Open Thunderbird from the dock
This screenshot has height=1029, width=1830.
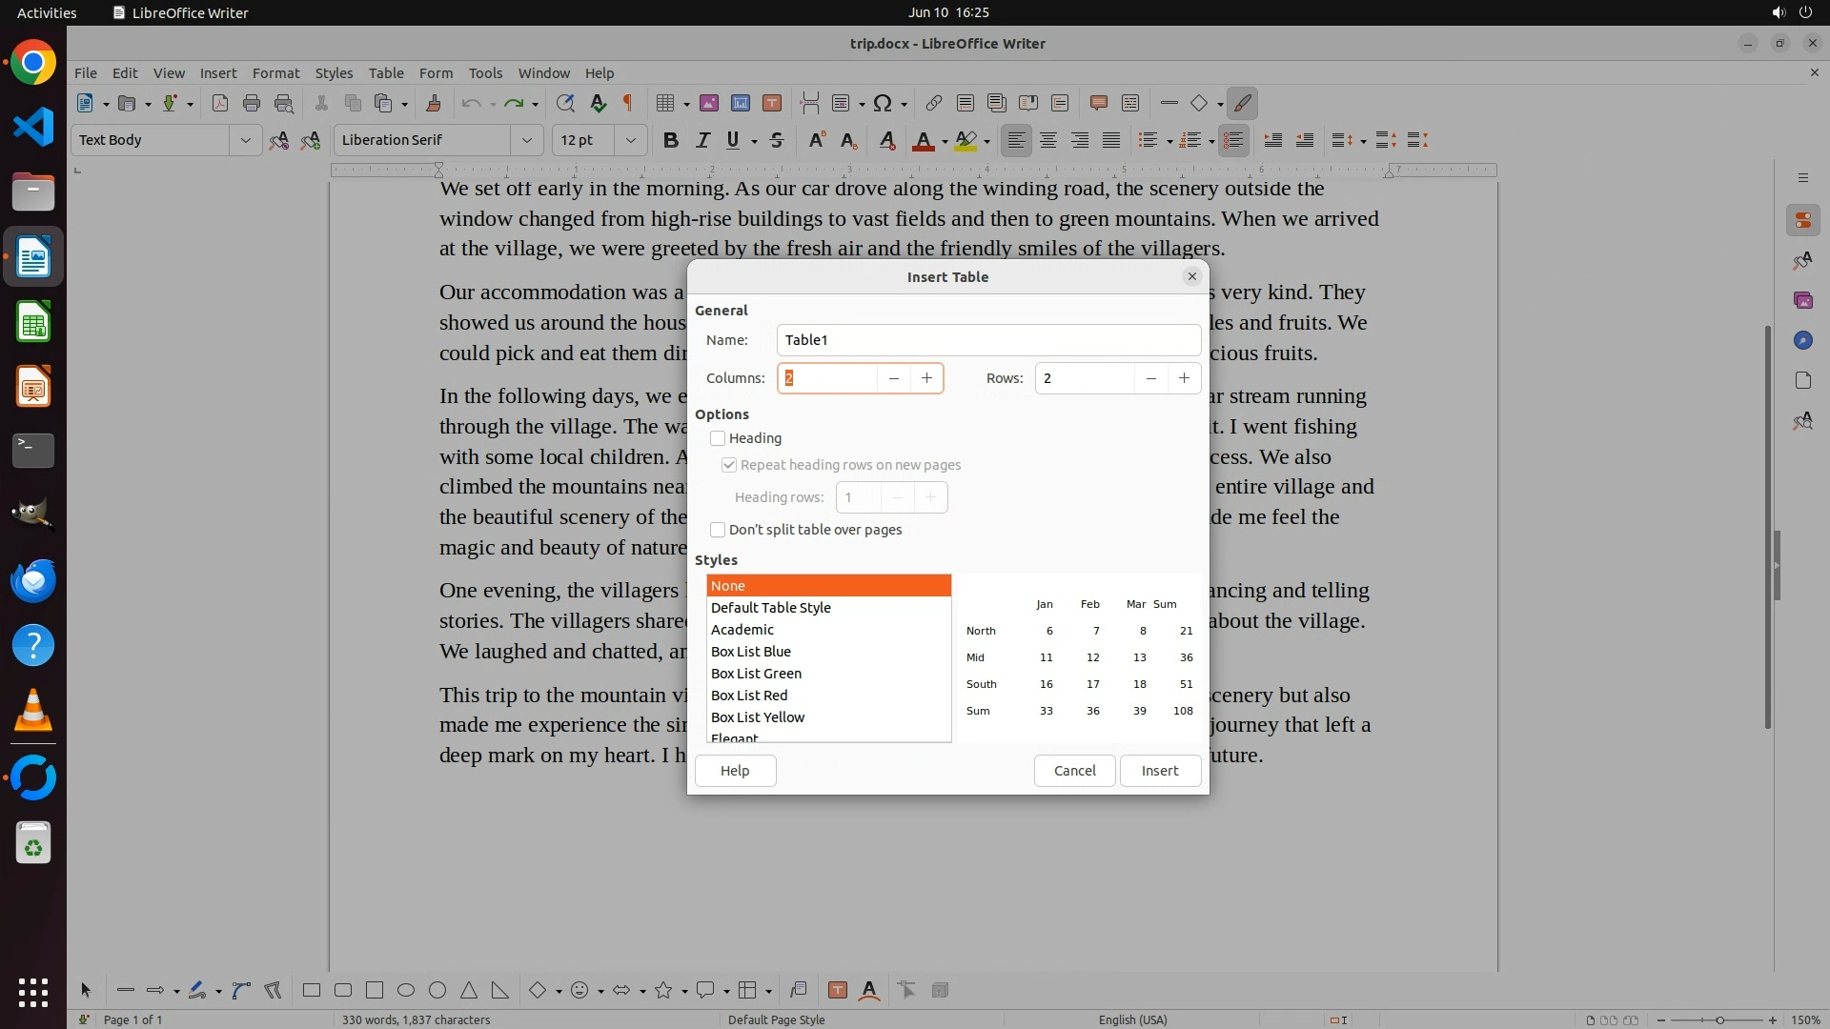pos(33,580)
